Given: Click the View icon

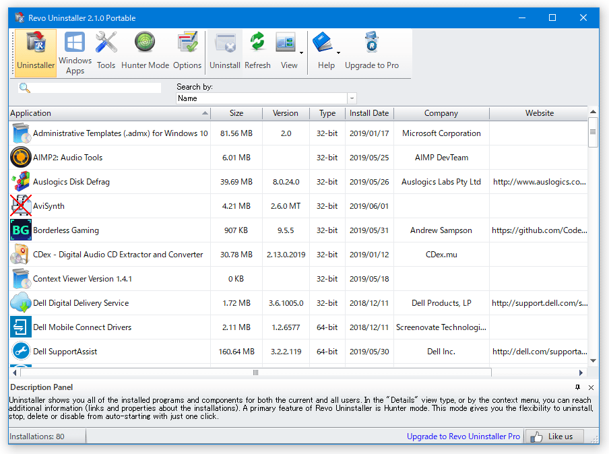Looking at the screenshot, I should click(286, 42).
